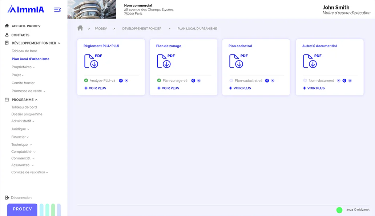Open the Plan-zonage-v2 document name
This screenshot has height=216, width=375.
(175, 80)
